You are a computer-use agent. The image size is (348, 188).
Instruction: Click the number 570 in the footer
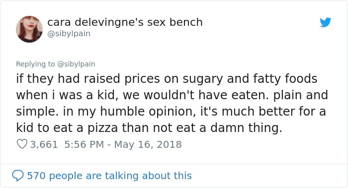(36, 176)
